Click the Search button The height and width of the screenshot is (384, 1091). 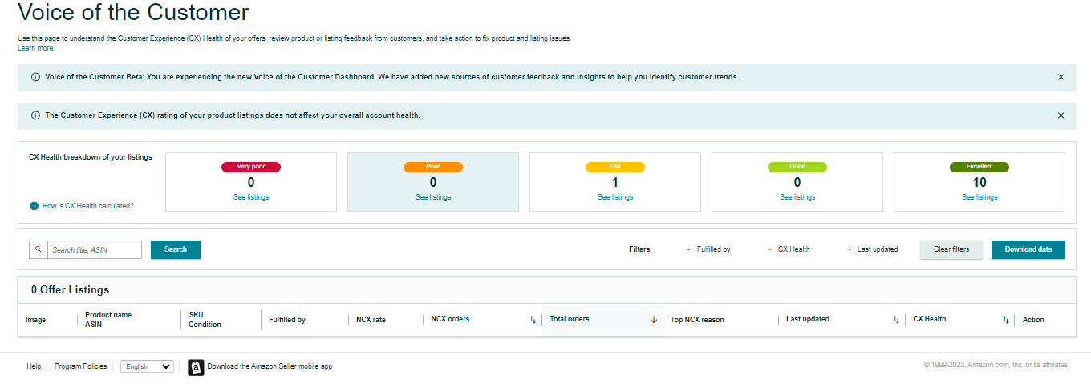(x=176, y=249)
